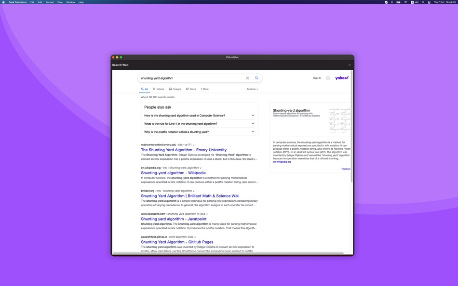Expand 'Why is the postfix notation called' question

(200, 132)
